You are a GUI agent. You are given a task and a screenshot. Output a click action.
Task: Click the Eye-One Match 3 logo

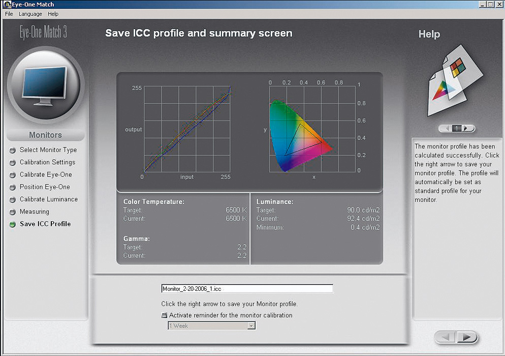[44, 32]
